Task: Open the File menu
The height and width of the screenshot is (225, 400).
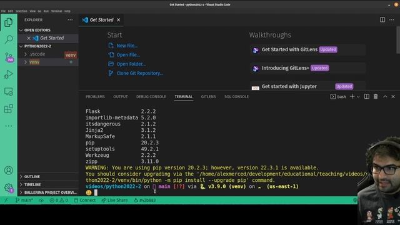Action: tap(3, 11)
